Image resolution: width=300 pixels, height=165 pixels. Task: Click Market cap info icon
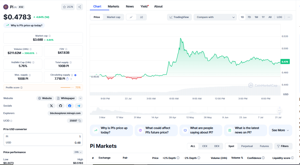pos(50,36)
